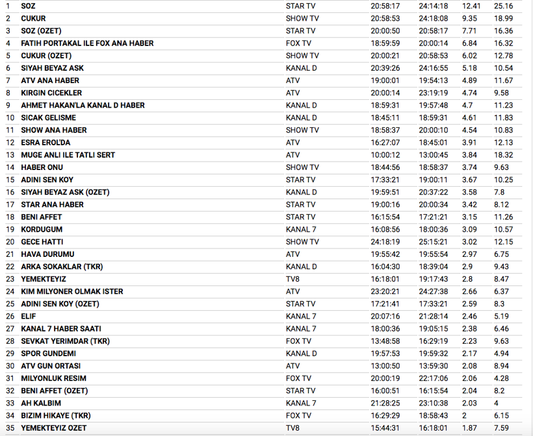
Task: Click the 13:00:45 end time cell
Action: (433, 155)
